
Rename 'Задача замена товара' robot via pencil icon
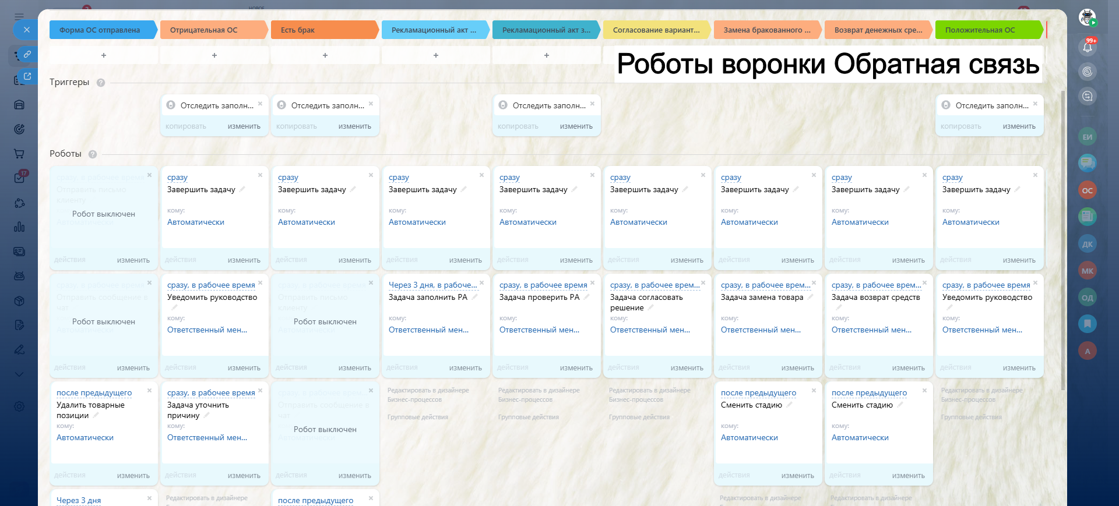click(x=811, y=297)
